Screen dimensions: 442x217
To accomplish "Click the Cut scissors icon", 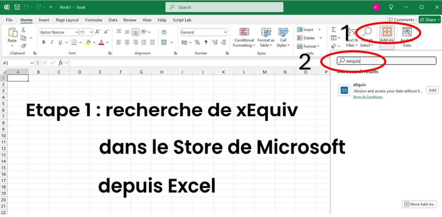I will [23, 30].
